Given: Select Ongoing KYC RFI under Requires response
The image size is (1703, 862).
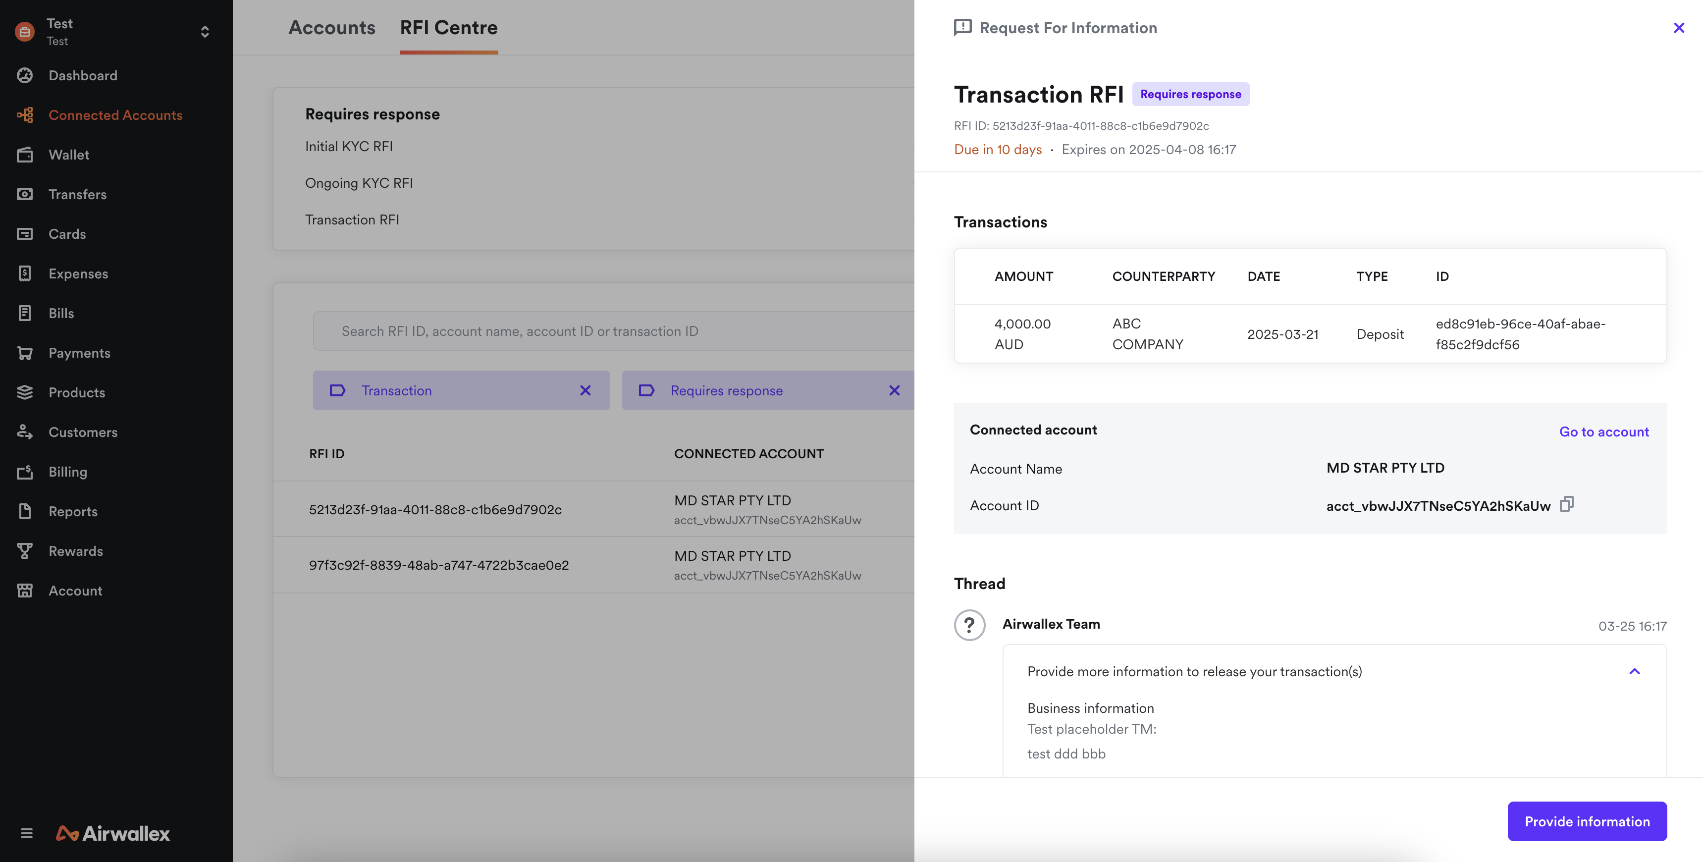Looking at the screenshot, I should click(359, 183).
